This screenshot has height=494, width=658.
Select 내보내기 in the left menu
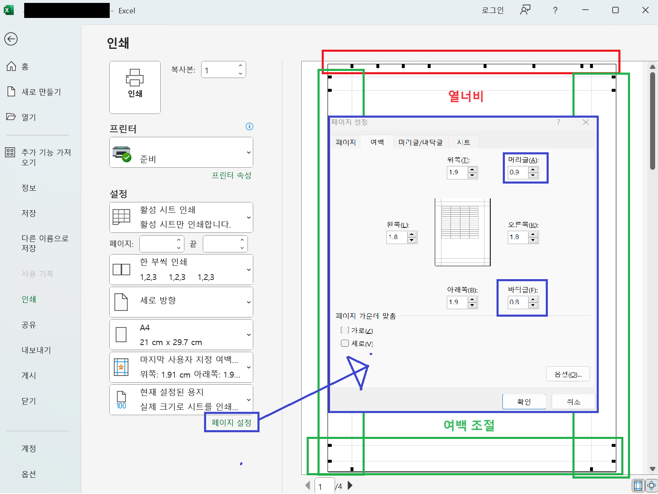(x=36, y=350)
